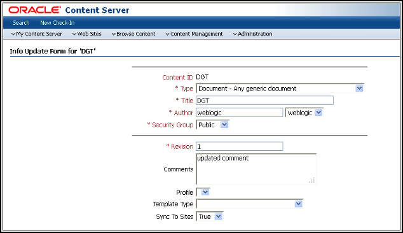Expand the Web Sites menu
The image size is (403, 233).
[x=87, y=34]
